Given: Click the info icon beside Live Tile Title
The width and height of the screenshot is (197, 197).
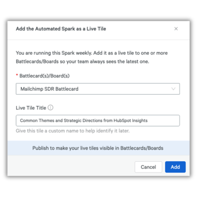Looking at the screenshot, I should (x=50, y=107).
